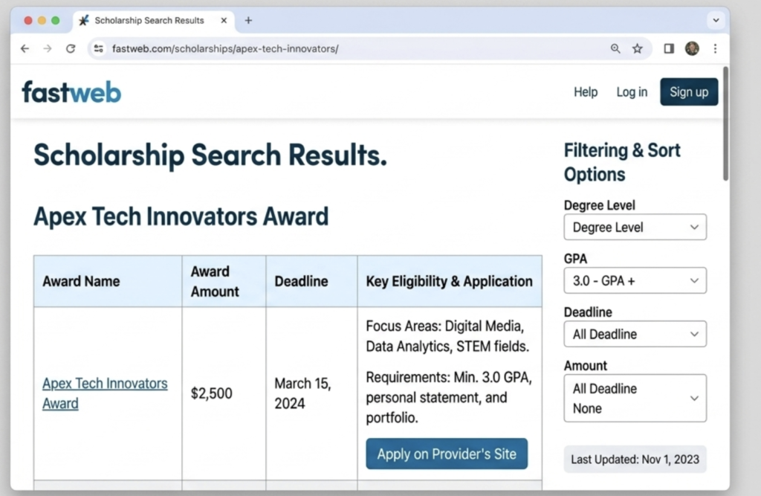
Task: Go to fastweb logo home
Action: (x=71, y=91)
